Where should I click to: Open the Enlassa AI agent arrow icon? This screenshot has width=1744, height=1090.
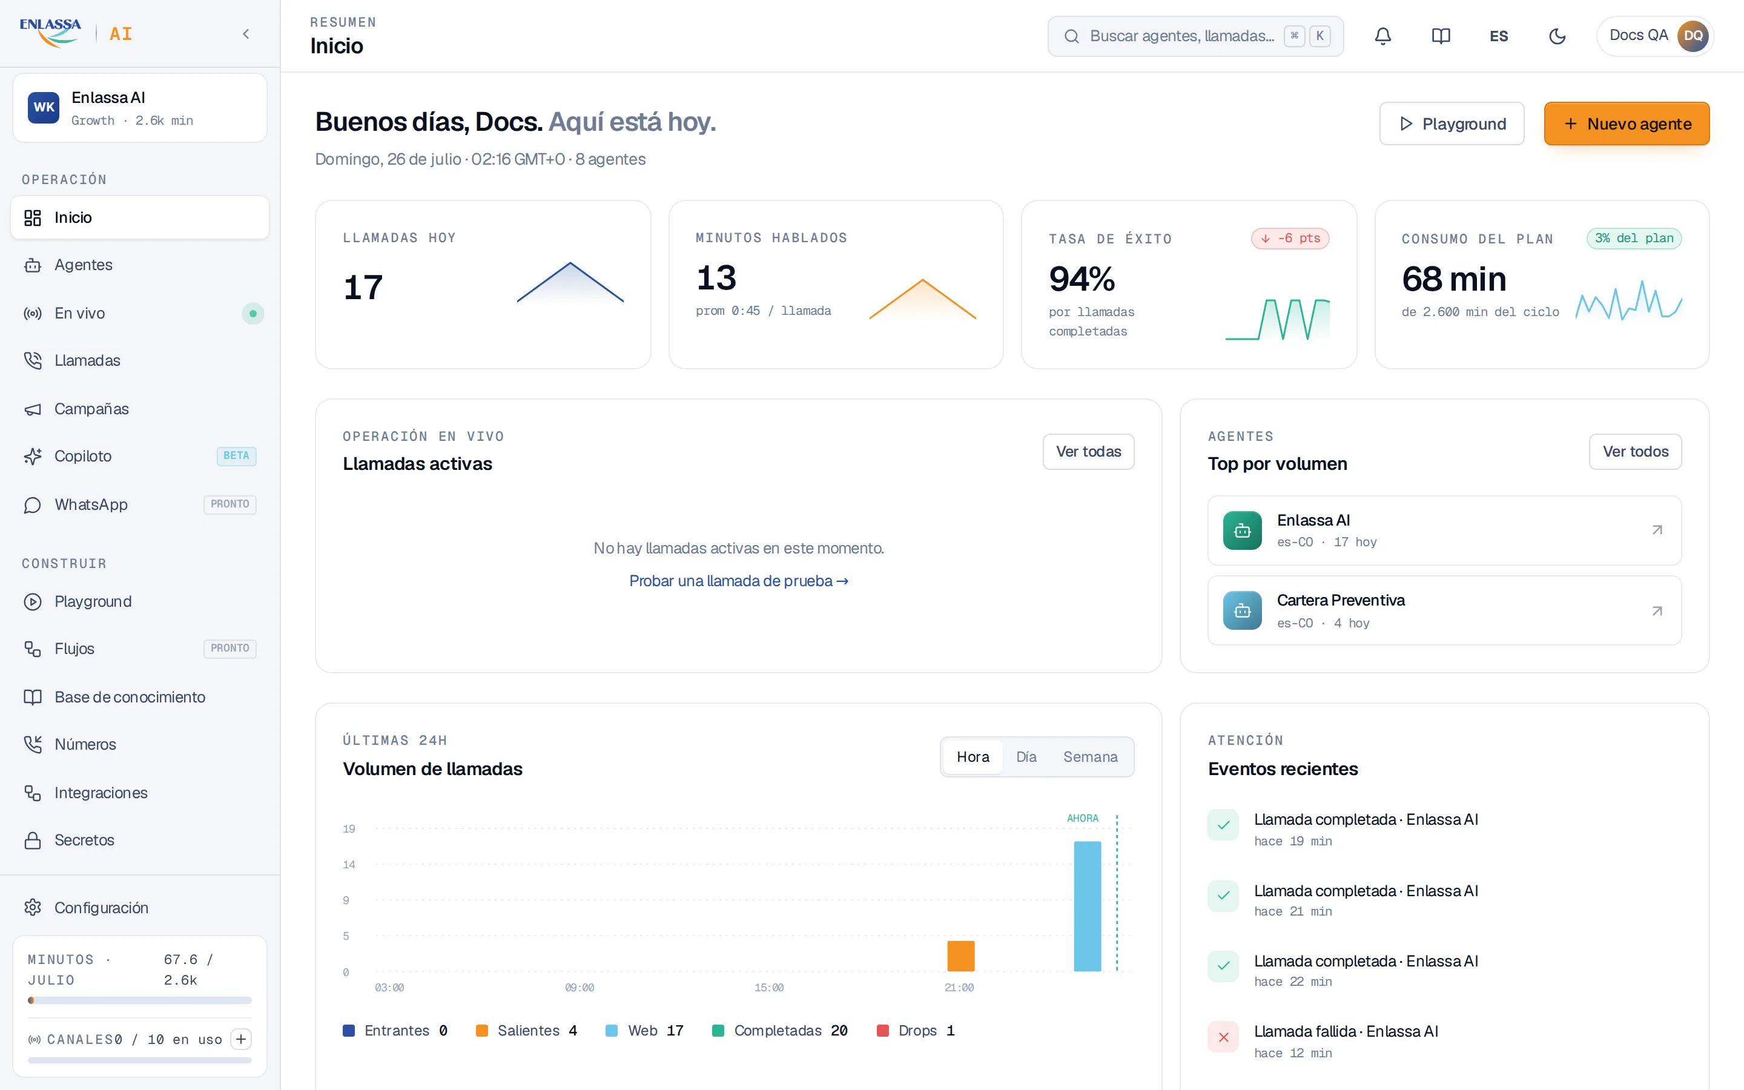(x=1657, y=530)
